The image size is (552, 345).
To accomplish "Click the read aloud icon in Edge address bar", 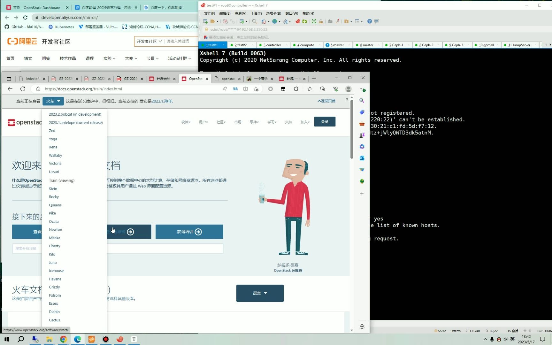I will tap(225, 89).
